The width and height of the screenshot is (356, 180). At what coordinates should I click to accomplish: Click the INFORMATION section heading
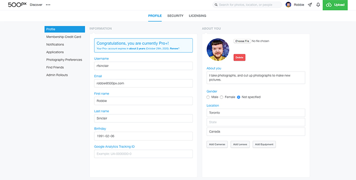point(100,29)
